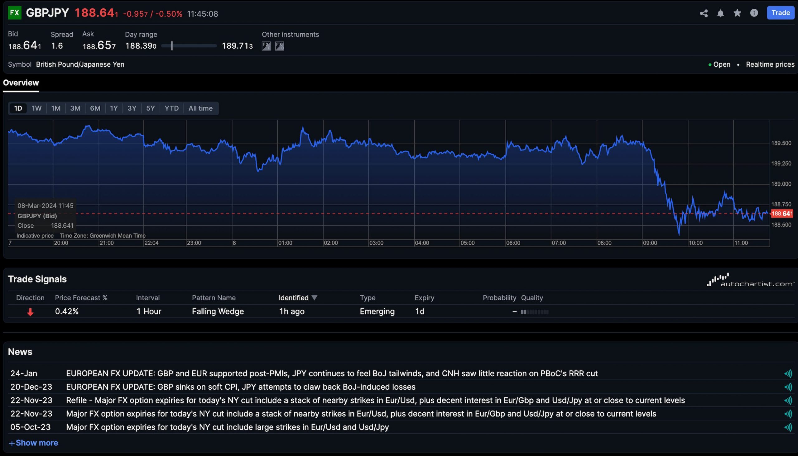
Task: Expand news list with Show more
Action: (34, 443)
